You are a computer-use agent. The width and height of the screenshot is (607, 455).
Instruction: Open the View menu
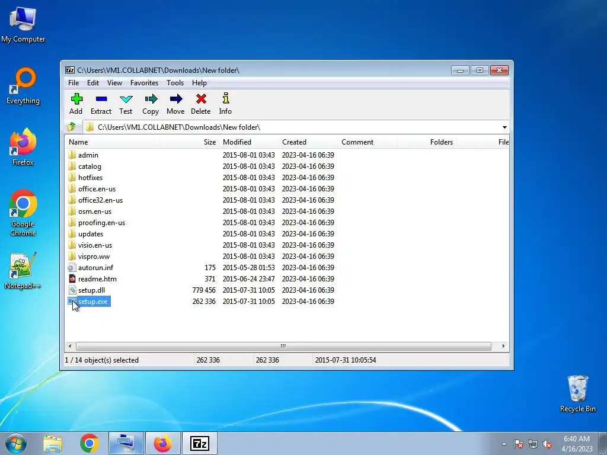tap(114, 83)
